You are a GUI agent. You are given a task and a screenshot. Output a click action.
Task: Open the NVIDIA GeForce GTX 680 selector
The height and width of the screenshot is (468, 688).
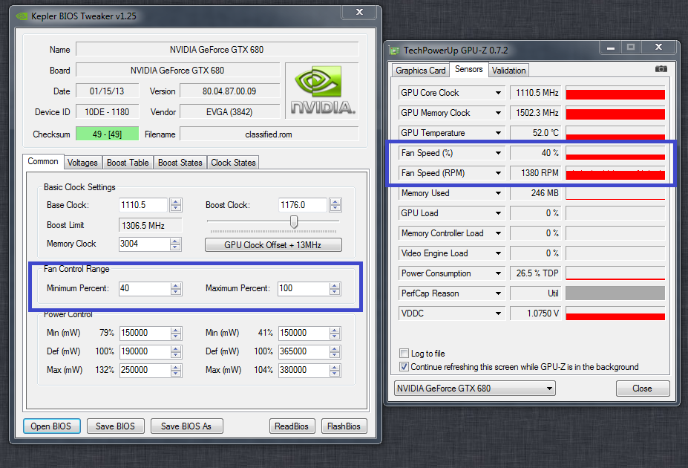(x=475, y=388)
